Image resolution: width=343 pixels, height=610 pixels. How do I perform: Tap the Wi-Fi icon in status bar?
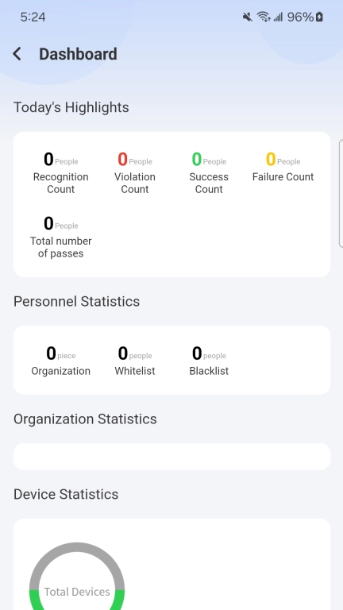tap(264, 17)
